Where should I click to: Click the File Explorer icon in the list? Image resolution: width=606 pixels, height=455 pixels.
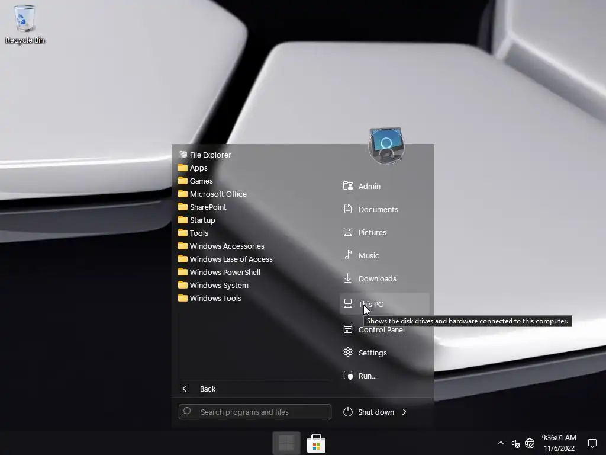(x=183, y=155)
